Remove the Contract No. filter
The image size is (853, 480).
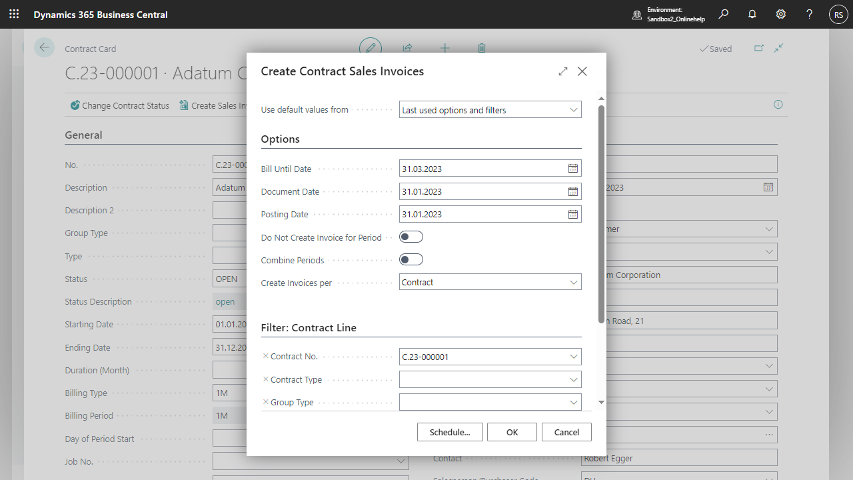(266, 357)
